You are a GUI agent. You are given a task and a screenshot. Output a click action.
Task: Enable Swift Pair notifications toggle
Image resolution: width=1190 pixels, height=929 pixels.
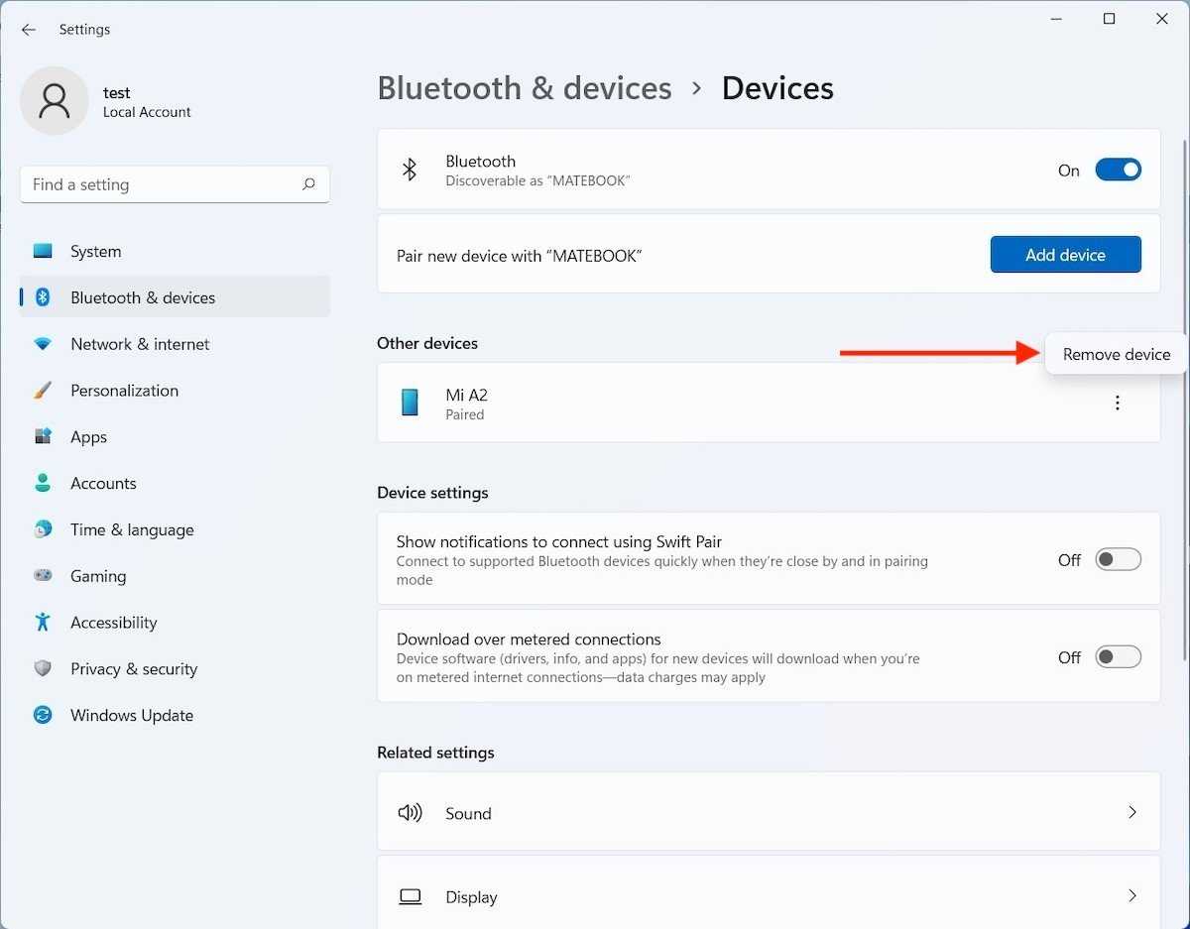click(x=1118, y=560)
